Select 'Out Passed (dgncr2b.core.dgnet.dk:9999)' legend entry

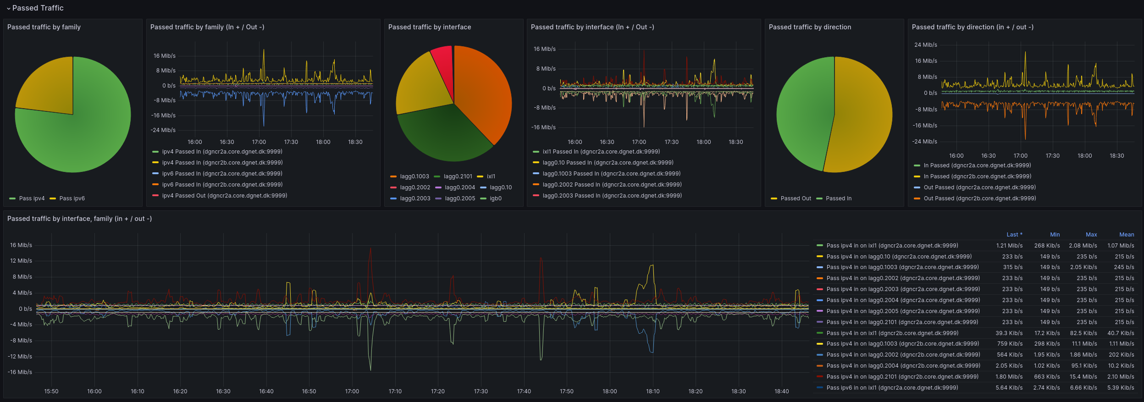point(979,198)
